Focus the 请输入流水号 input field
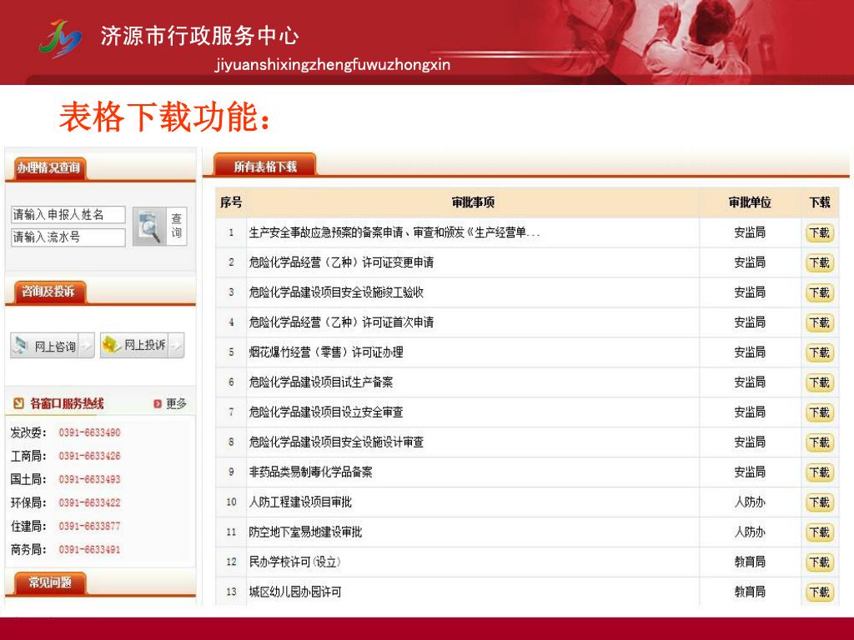 point(68,237)
